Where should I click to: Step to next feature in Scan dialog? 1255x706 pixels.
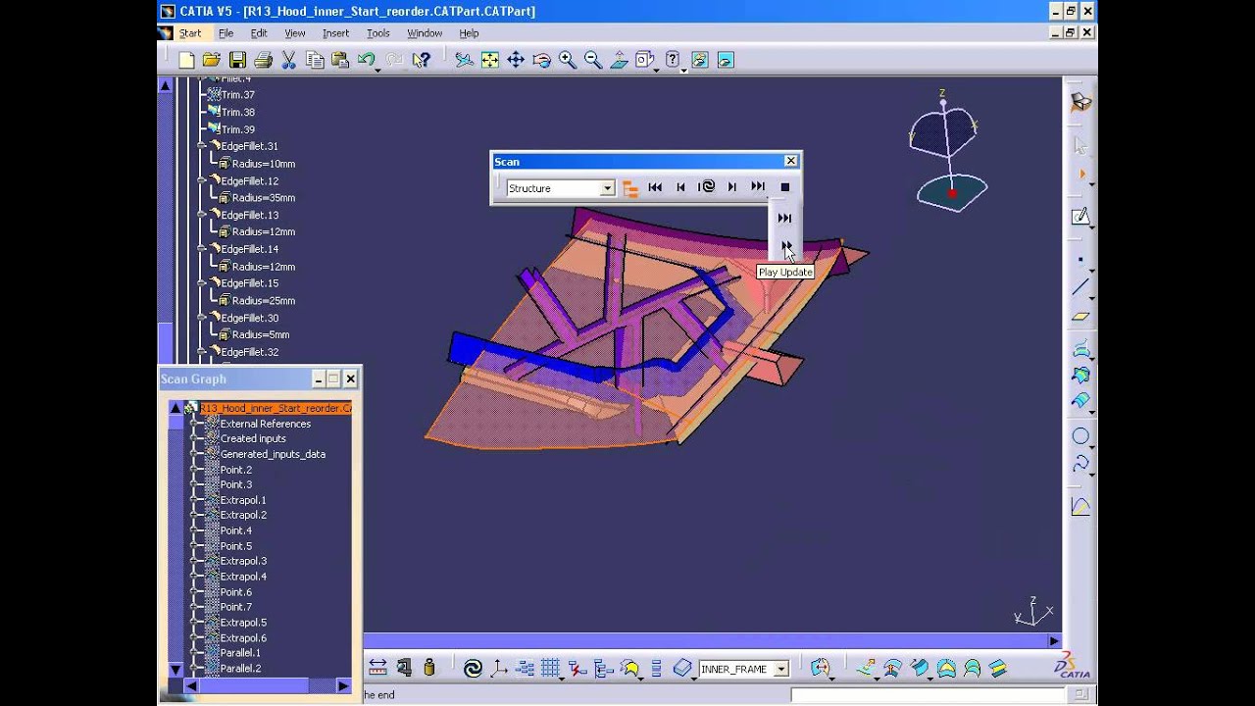(x=731, y=187)
